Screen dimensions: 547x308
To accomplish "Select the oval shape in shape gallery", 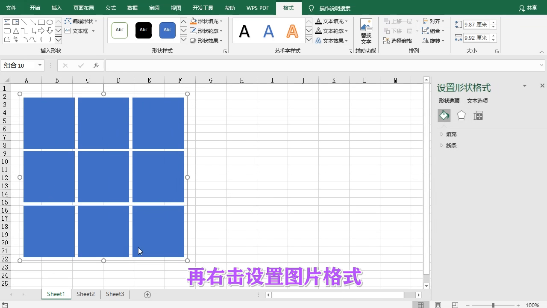I will [x=50, y=22].
